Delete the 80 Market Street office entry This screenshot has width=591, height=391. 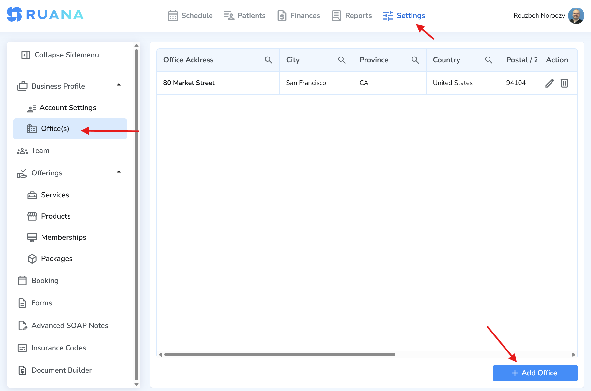(564, 83)
